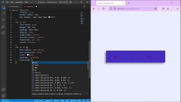
Task: Change line ending via CRLF
Action: click(62, 101)
